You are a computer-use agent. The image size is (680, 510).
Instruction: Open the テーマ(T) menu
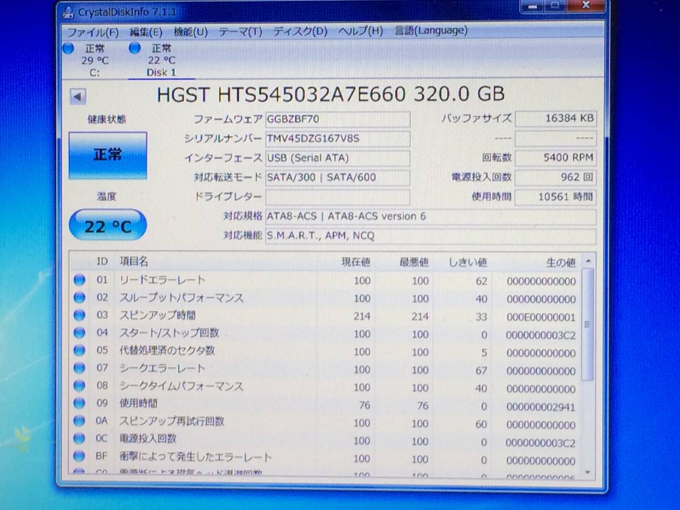pyautogui.click(x=240, y=32)
